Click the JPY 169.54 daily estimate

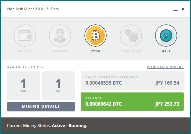[167, 83]
